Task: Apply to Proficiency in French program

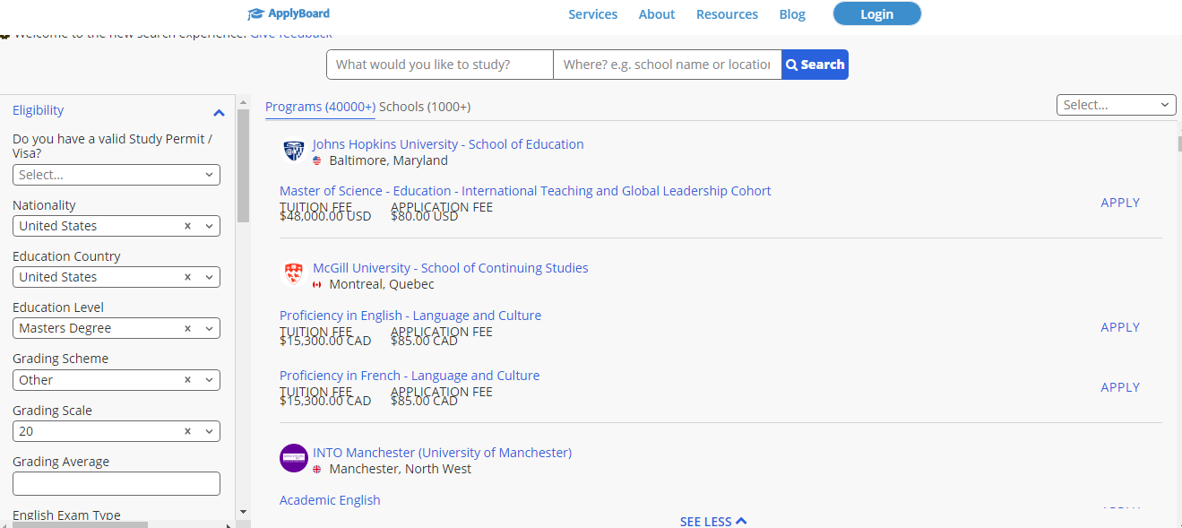Action: (1119, 387)
